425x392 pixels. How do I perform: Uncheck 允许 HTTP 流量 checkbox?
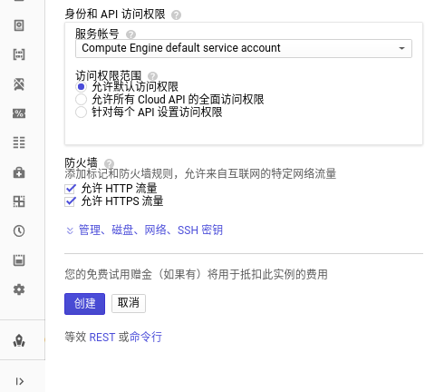[71, 189]
